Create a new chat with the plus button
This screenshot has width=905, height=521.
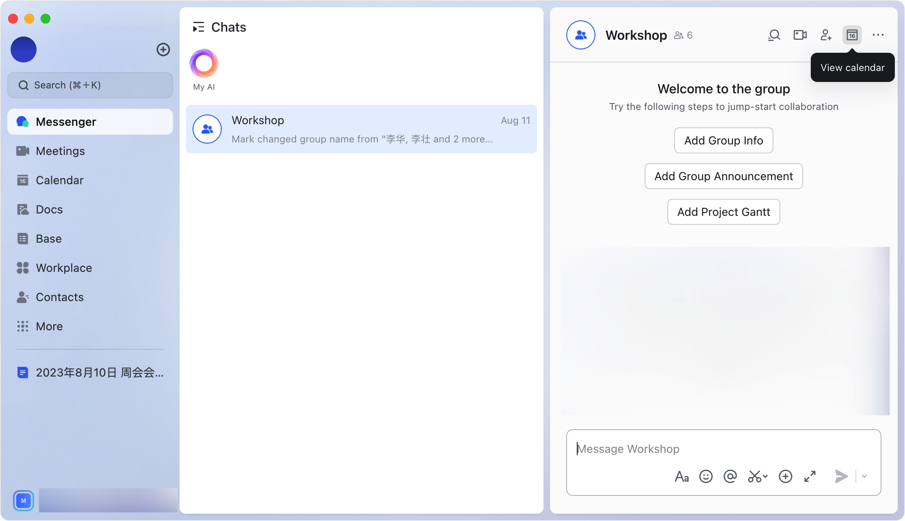click(163, 50)
